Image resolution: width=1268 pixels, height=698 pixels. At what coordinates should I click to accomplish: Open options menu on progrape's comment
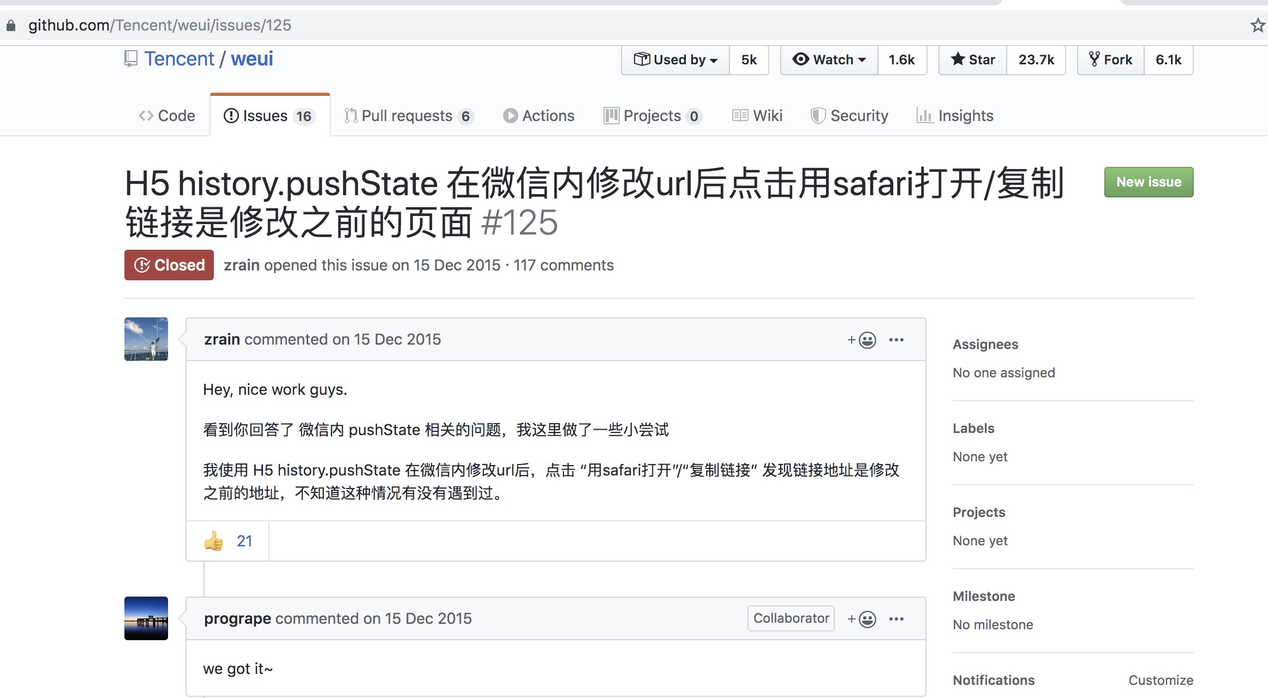pos(896,619)
